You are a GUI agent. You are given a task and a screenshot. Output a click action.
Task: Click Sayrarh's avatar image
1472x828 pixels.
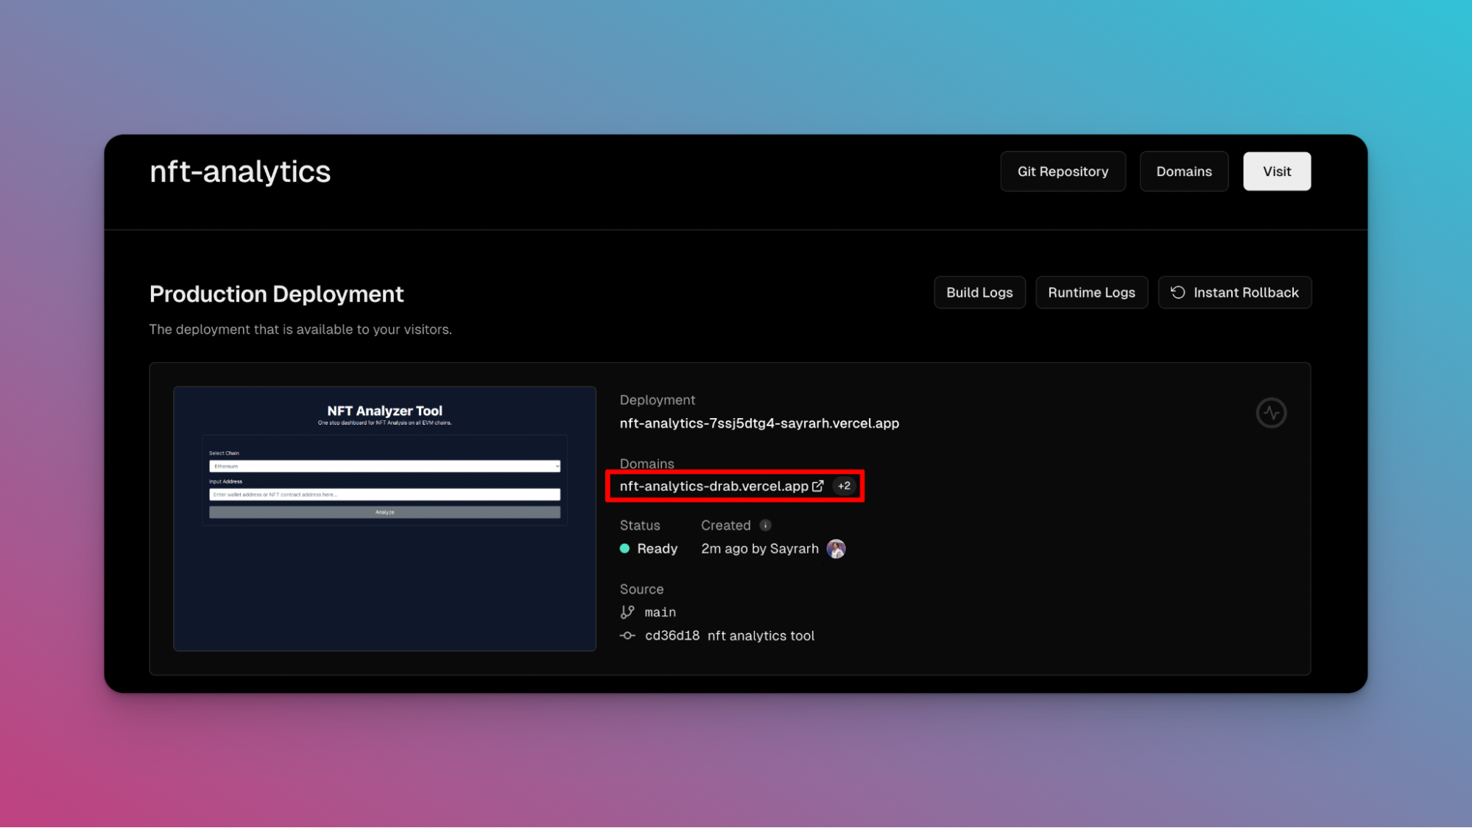(x=836, y=549)
